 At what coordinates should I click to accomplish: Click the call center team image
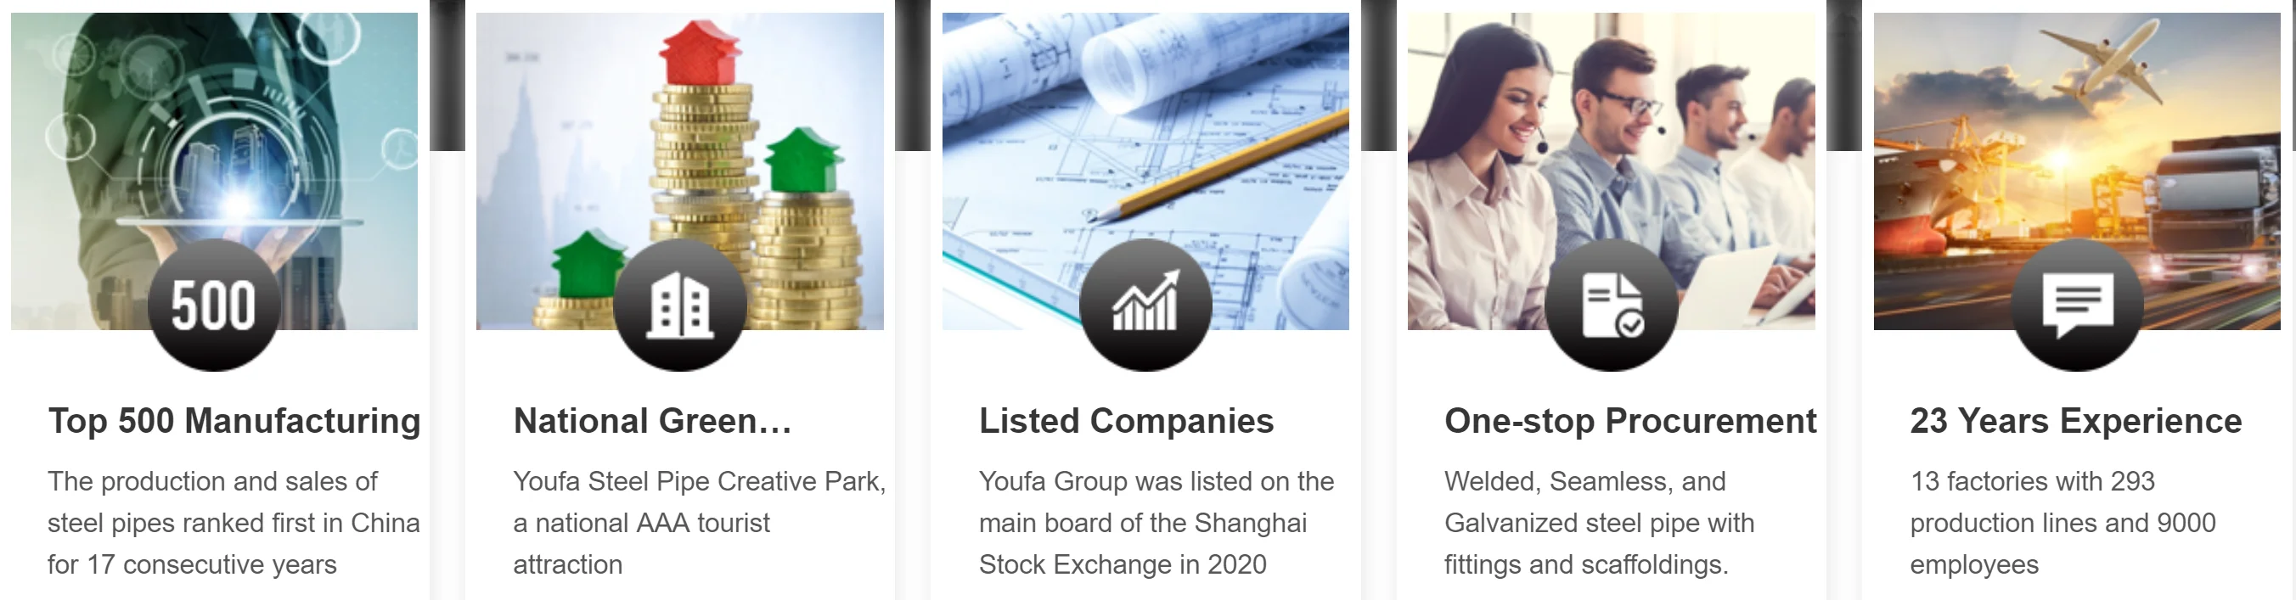(1612, 171)
